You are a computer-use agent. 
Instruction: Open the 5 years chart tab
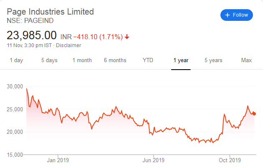click(213, 60)
